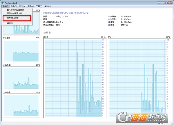Click the 53 W thermal design power value
Screen dimensions: 174x126
[58, 25]
